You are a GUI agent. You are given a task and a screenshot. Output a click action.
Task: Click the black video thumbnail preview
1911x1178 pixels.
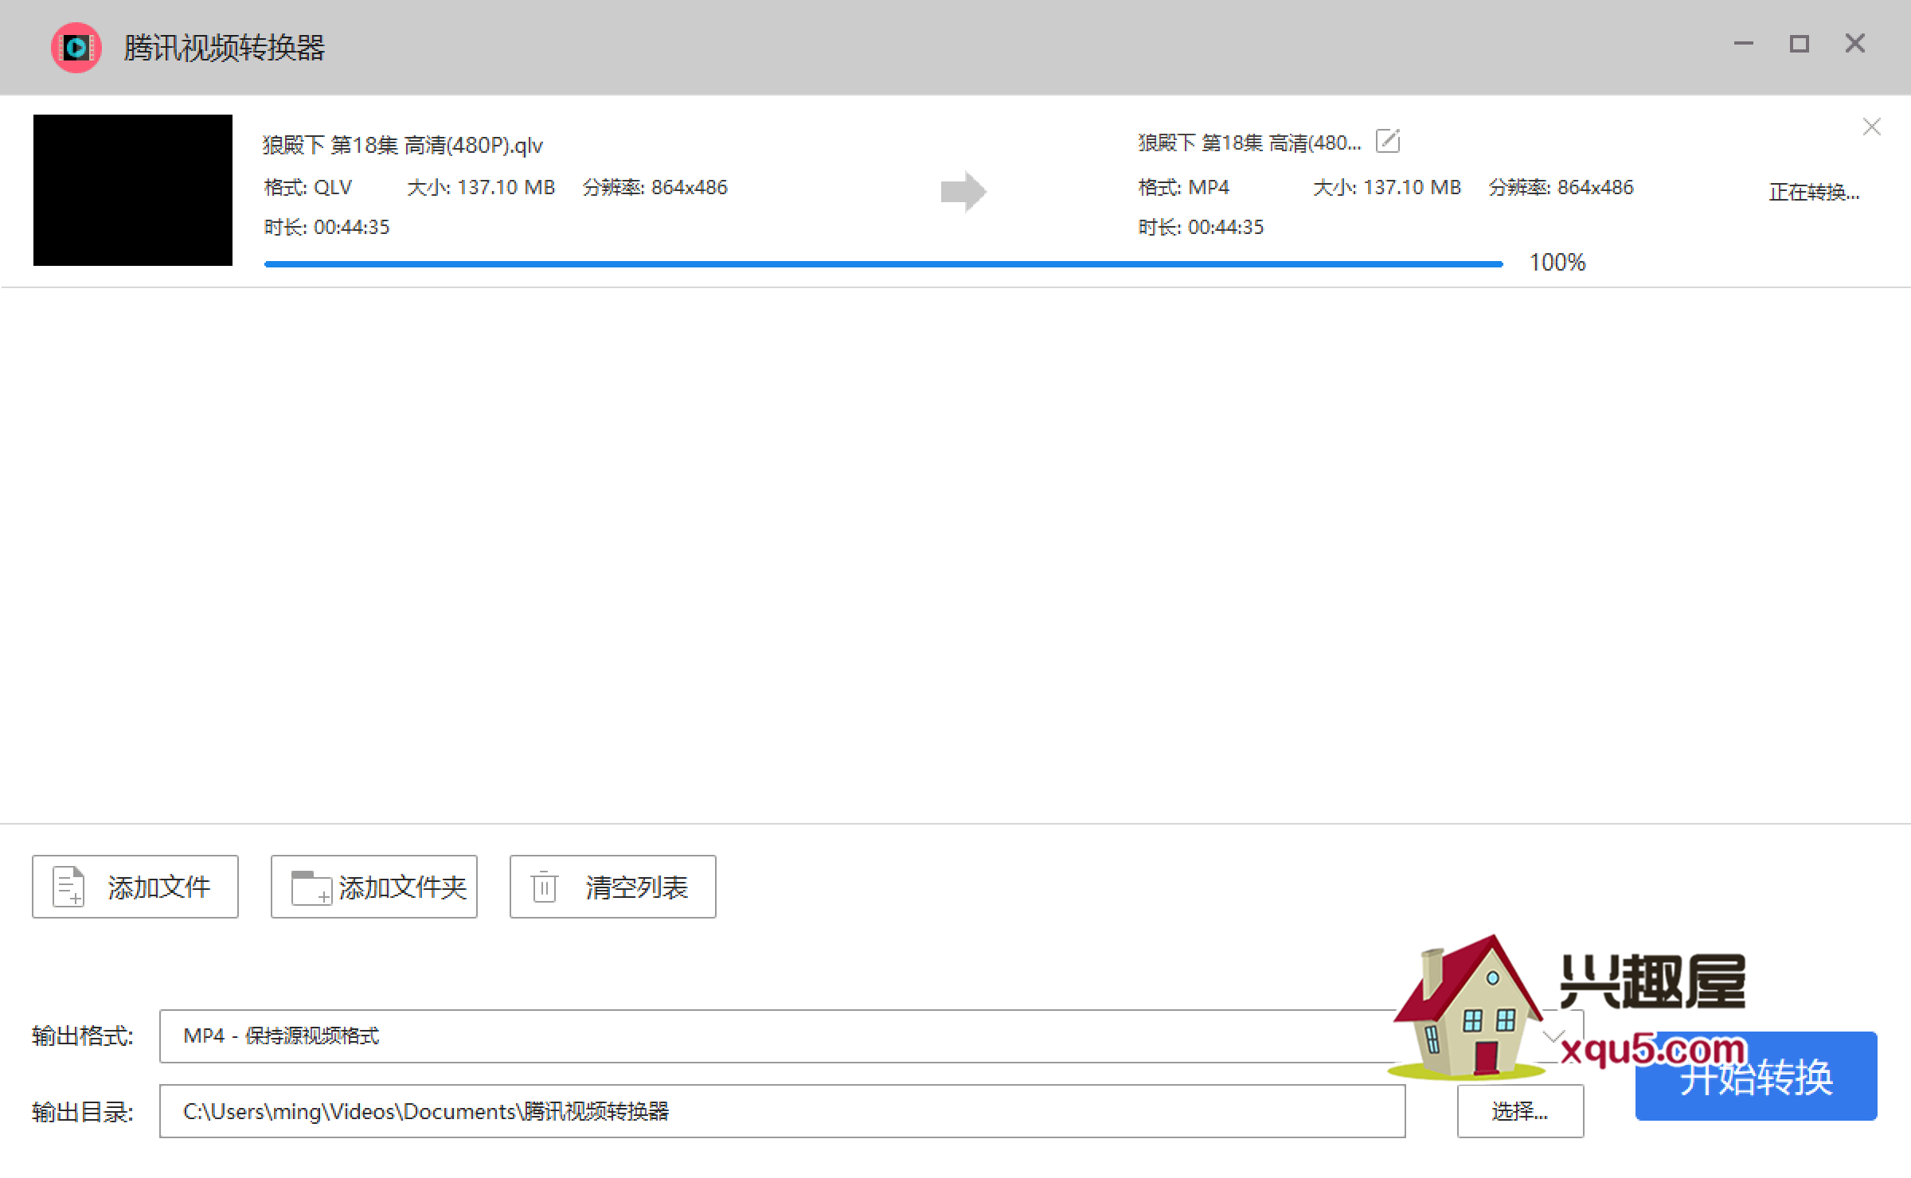point(133,190)
